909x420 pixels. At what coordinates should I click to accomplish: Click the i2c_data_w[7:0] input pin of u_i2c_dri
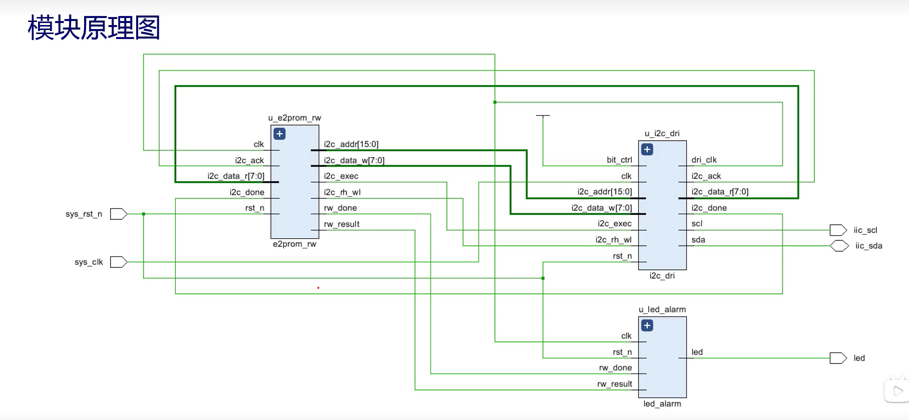tap(602, 208)
